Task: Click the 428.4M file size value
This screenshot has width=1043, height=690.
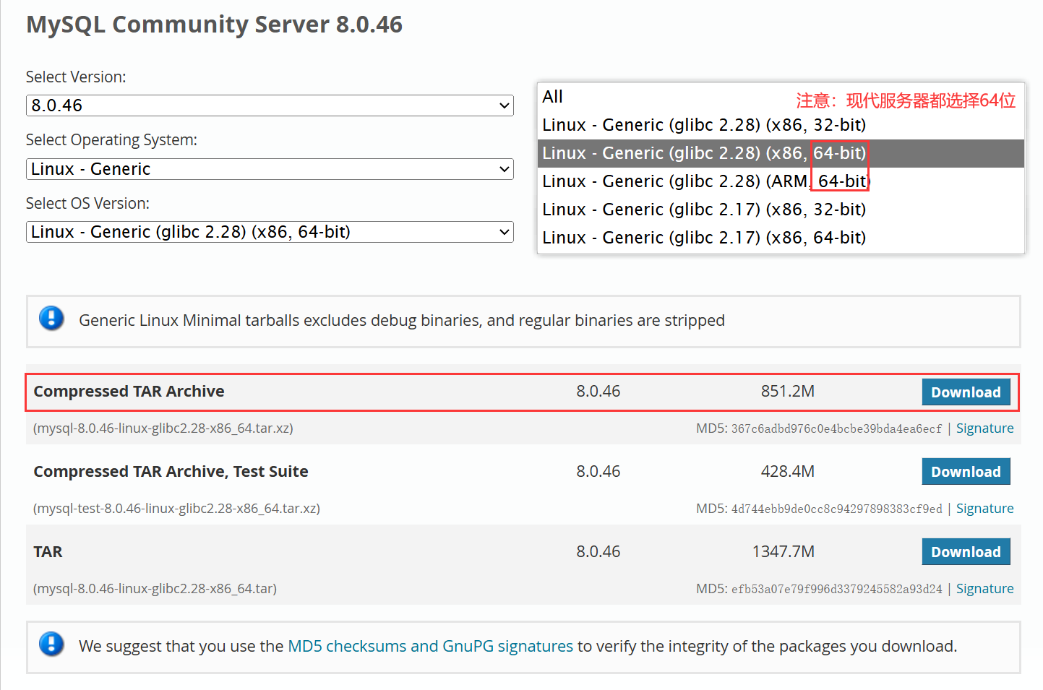Action: 787,472
